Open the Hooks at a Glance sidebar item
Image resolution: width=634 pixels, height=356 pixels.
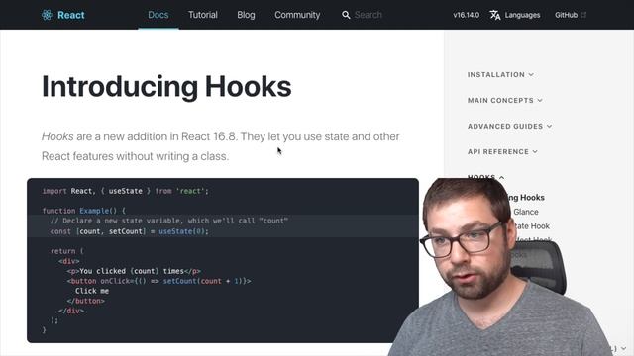525,212
